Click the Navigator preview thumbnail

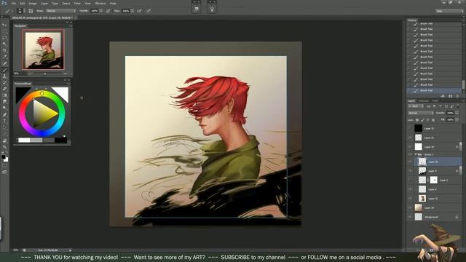(x=43, y=49)
